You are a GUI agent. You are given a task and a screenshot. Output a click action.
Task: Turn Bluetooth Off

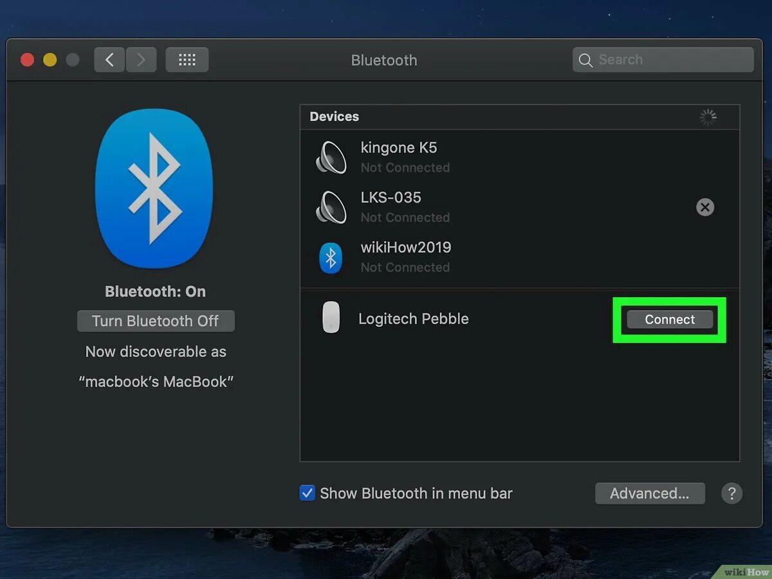(x=156, y=321)
